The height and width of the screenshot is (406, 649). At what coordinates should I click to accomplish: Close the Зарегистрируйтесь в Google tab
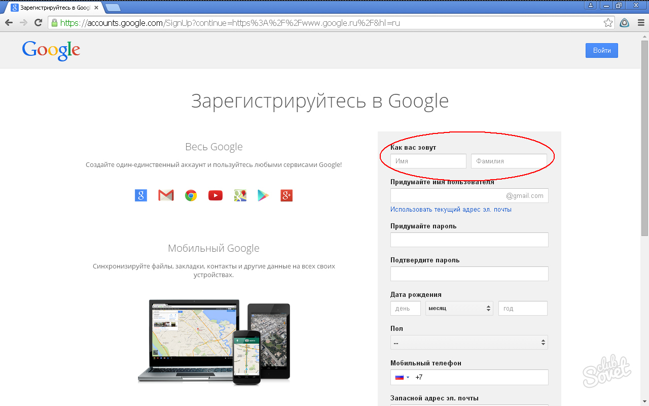pyautogui.click(x=96, y=8)
